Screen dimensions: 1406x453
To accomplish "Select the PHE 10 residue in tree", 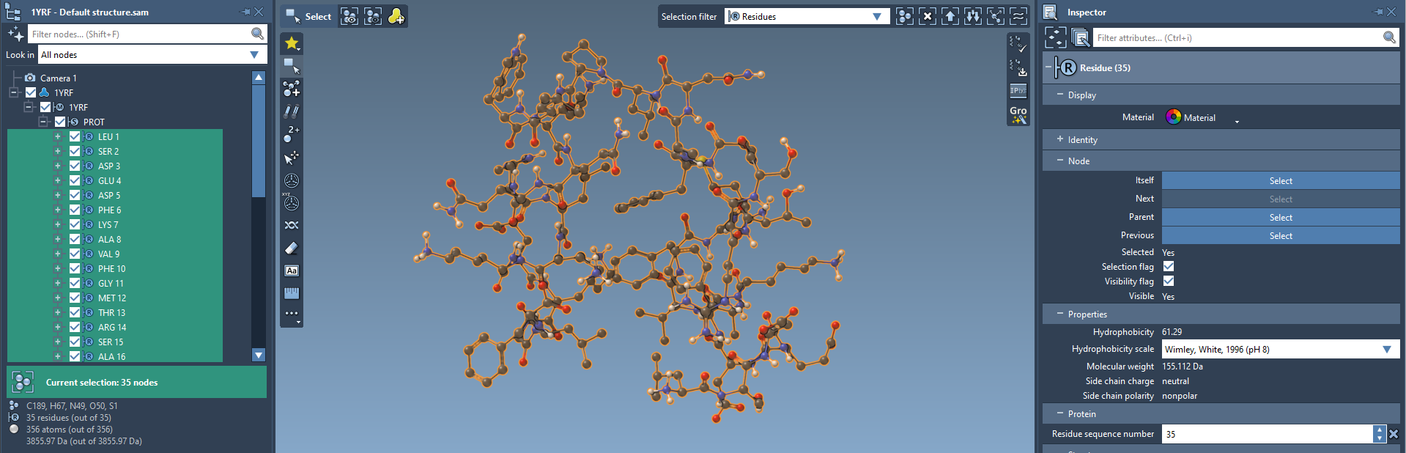I will (111, 269).
